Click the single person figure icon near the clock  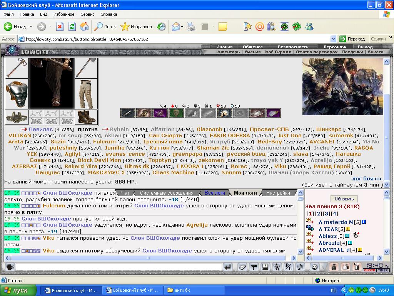[x=334, y=267]
